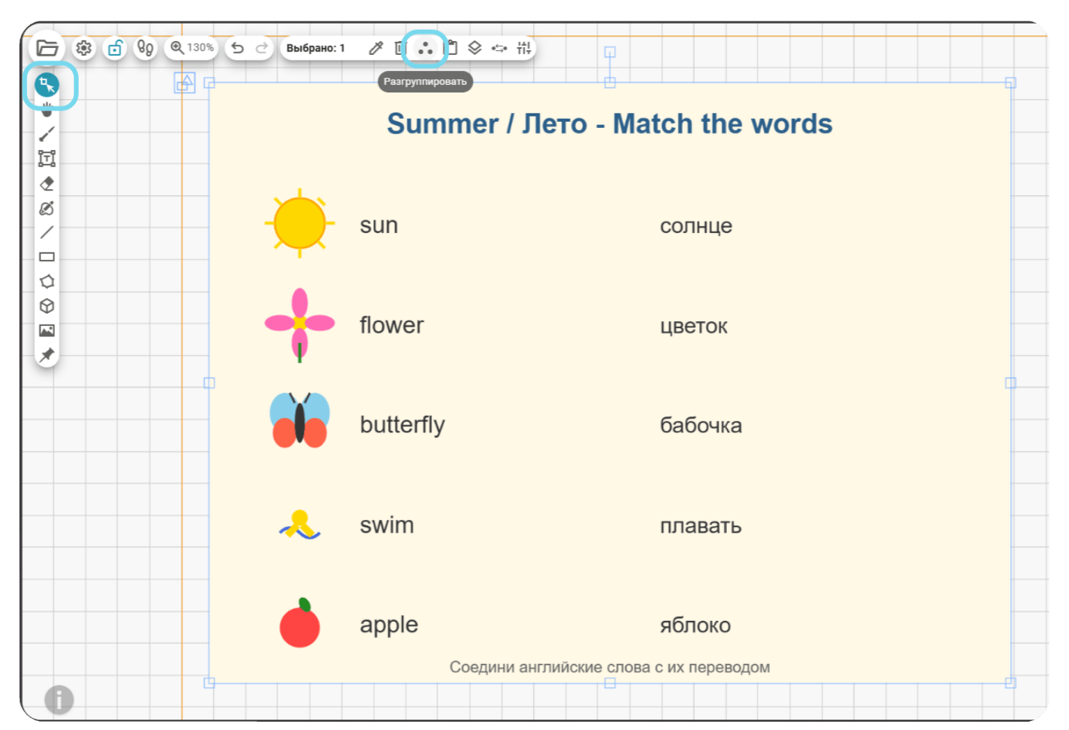Open the adjustment sliders settings

coord(524,48)
